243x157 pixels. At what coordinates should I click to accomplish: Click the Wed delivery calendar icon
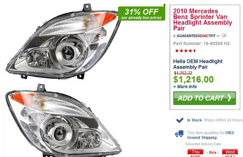coord(230,153)
